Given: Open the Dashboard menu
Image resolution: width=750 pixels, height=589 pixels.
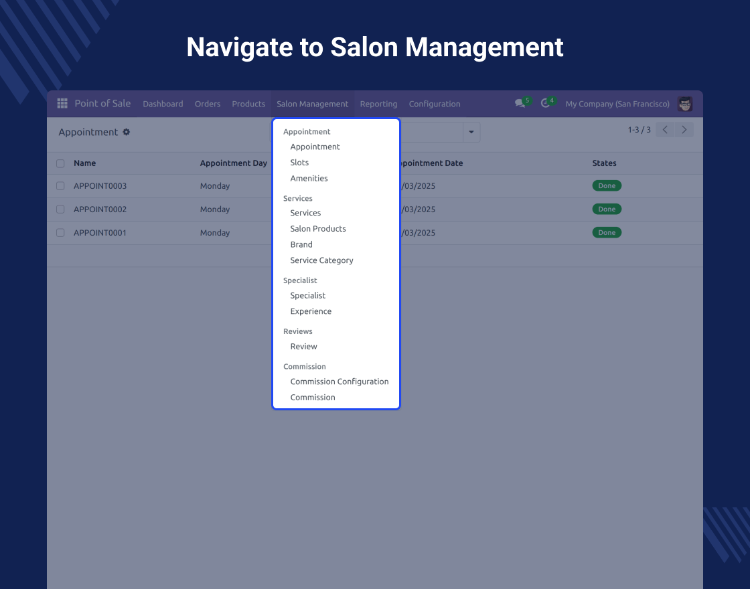Looking at the screenshot, I should pos(163,104).
